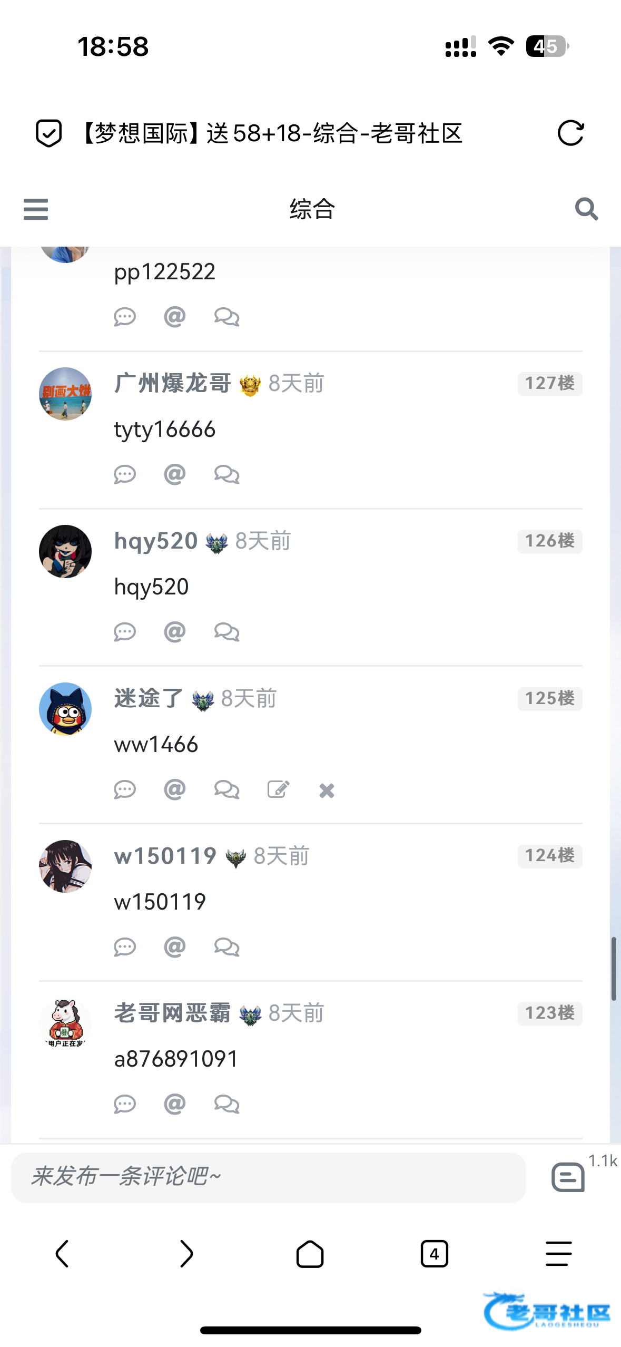
Task: Go back with browser back arrow
Action: 62,1253
